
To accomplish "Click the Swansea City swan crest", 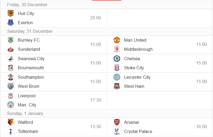I will [10, 59].
